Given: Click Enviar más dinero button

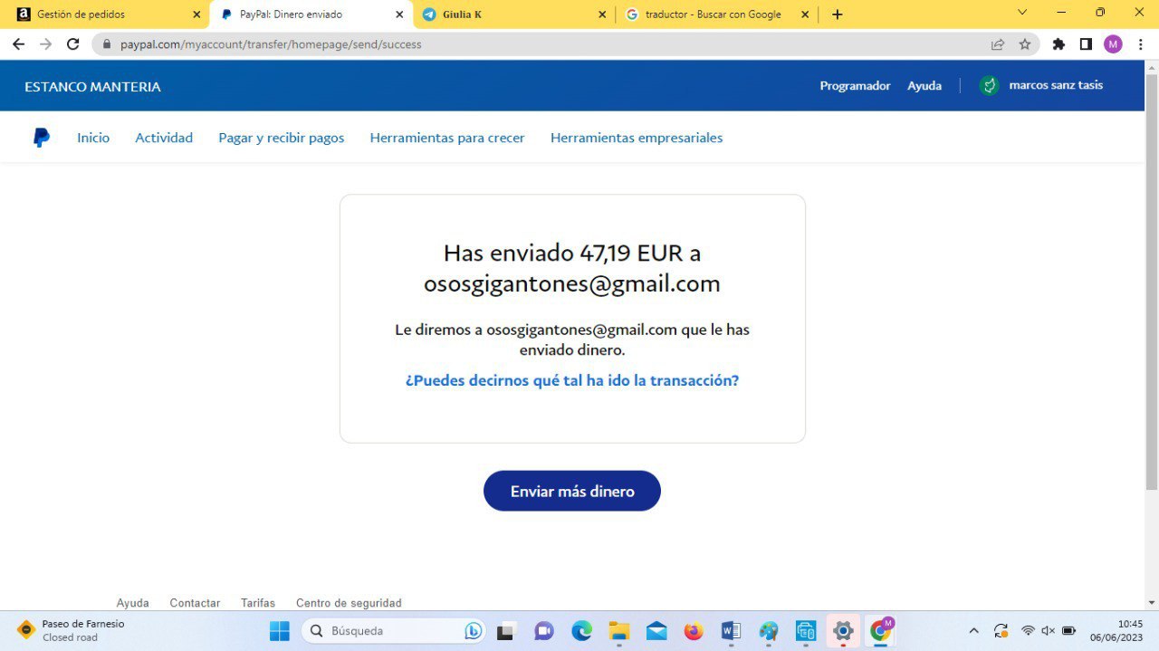Looking at the screenshot, I should pyautogui.click(x=572, y=491).
